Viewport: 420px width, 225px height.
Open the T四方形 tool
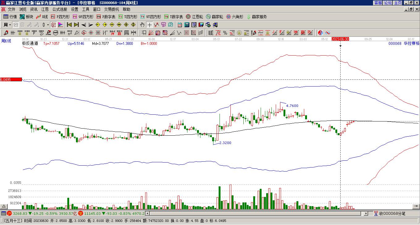(128, 17)
